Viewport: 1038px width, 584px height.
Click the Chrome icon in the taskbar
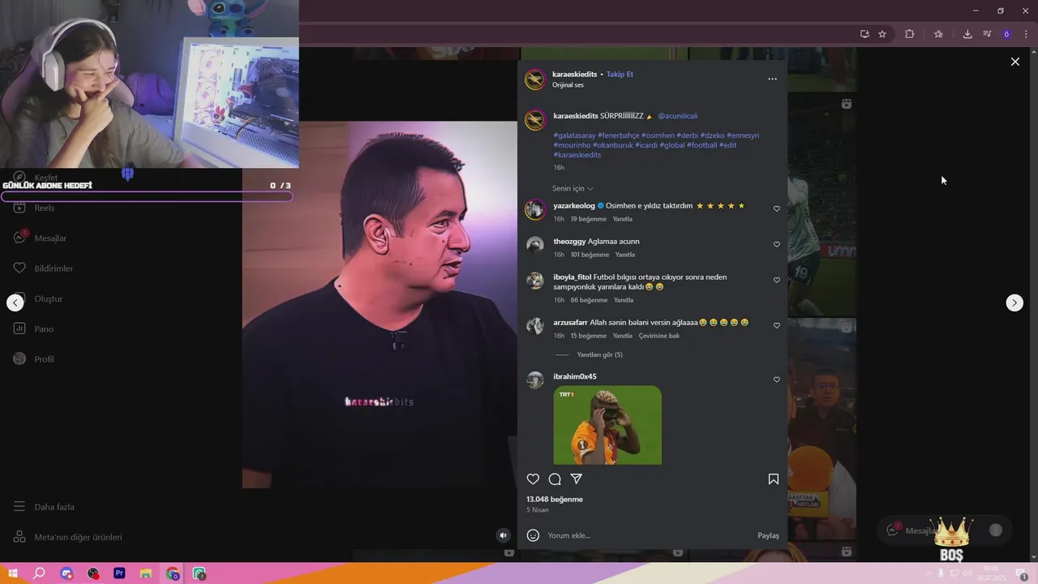coord(173,573)
